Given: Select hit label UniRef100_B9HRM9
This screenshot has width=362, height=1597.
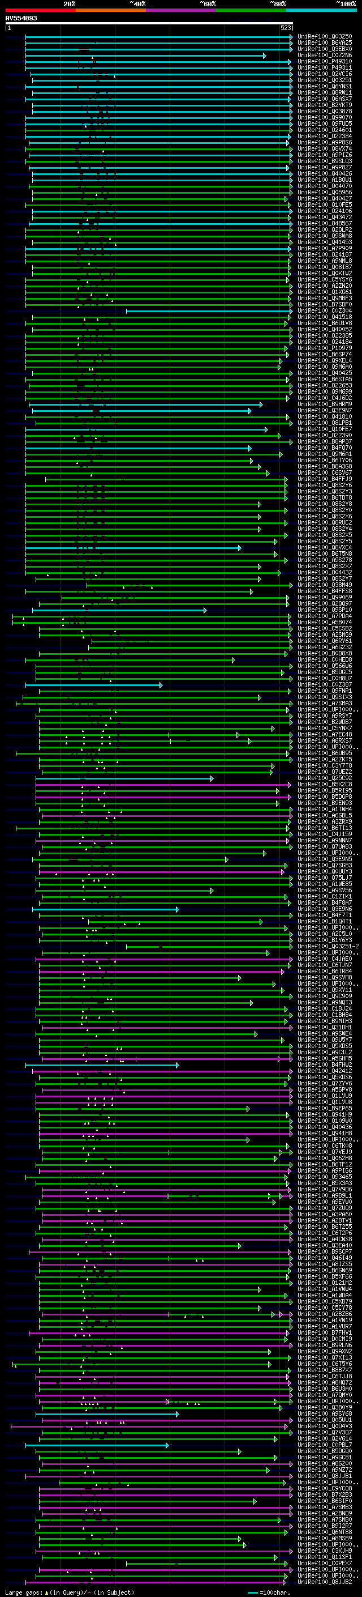Looking at the screenshot, I should tap(324, 404).
